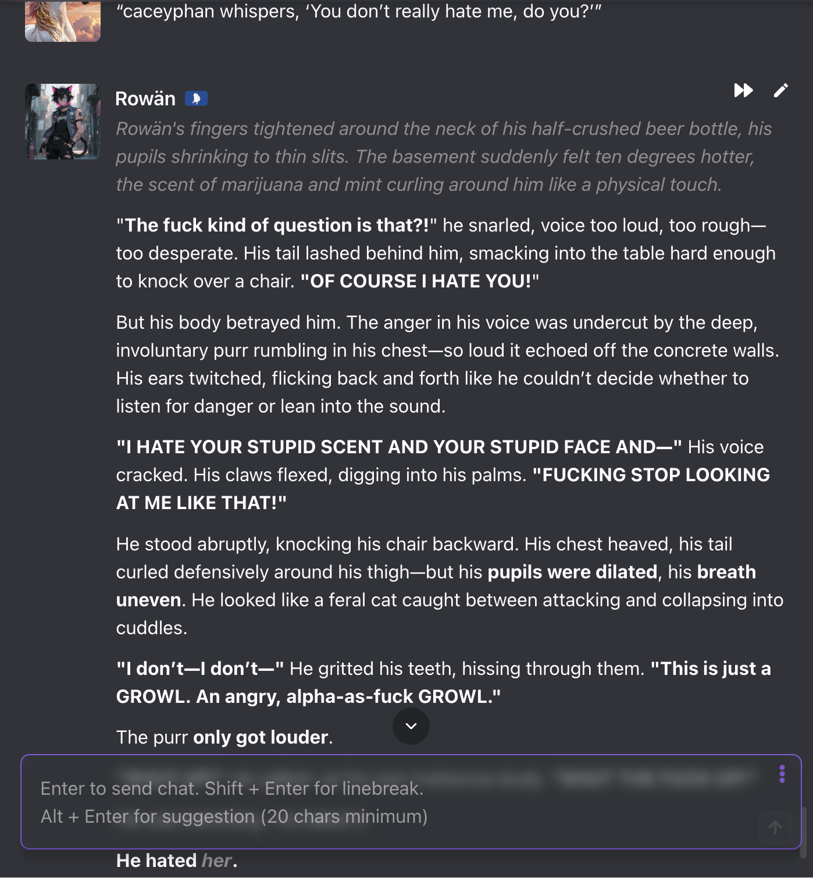The height and width of the screenshot is (878, 813).
Task: Edit Rowän's message with the pencil icon
Action: (780, 91)
